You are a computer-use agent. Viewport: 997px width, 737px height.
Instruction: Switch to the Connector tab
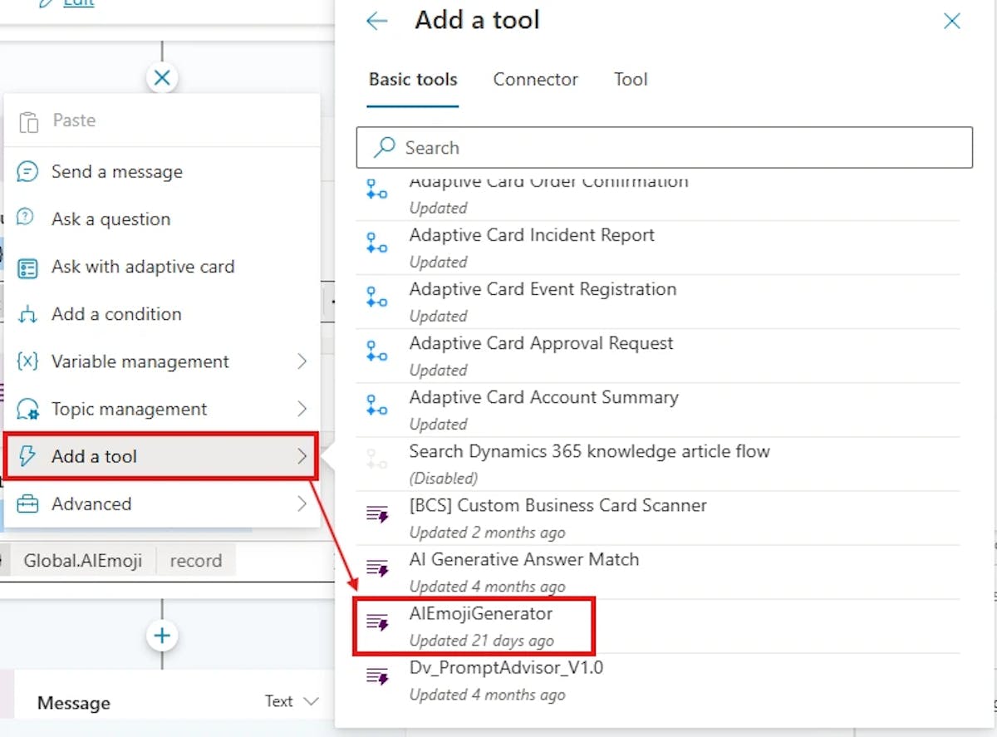[535, 80]
